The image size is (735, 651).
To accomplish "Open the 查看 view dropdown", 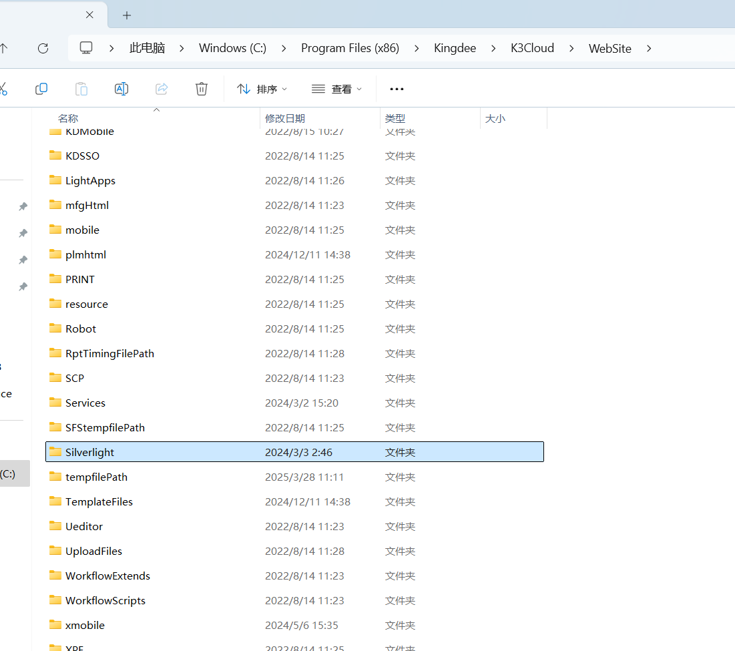I will (336, 89).
